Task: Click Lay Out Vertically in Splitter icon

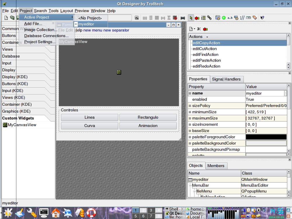Action: 169,18
